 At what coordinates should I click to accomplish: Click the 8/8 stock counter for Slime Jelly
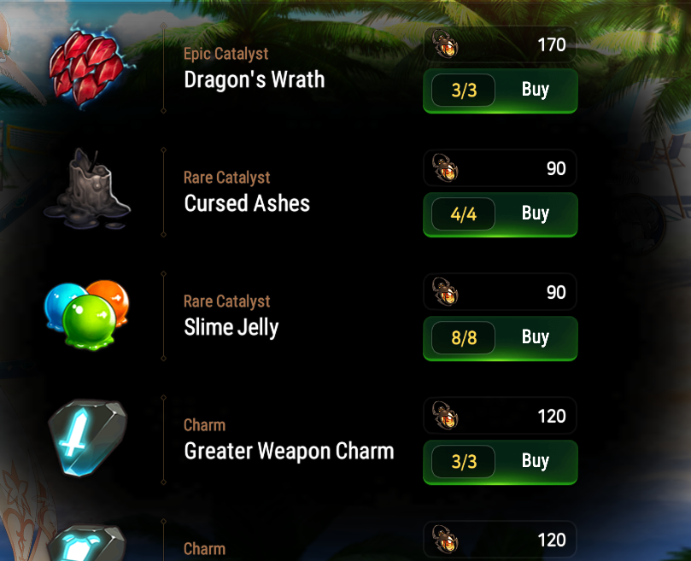(464, 338)
